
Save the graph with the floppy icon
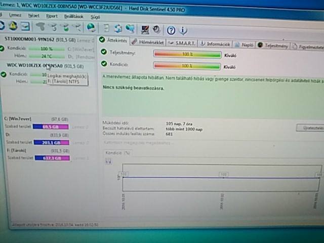click(109, 161)
